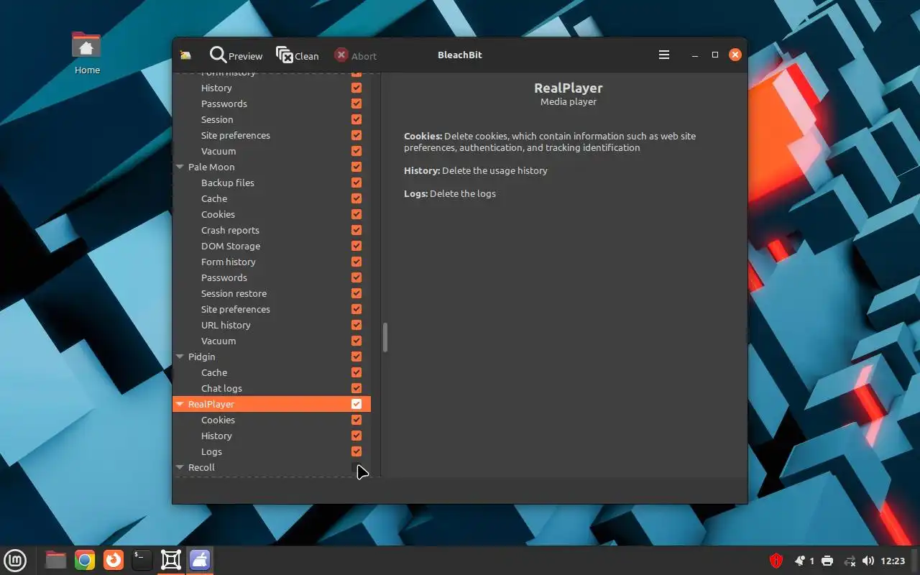Uncheck Pale Moon Cache checkbox

356,198
